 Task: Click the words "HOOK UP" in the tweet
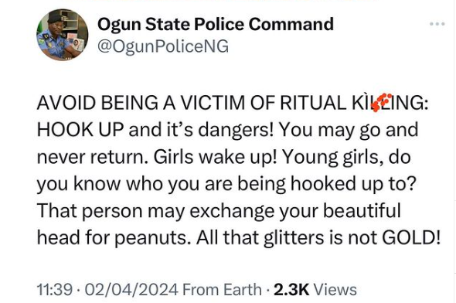(x=80, y=130)
